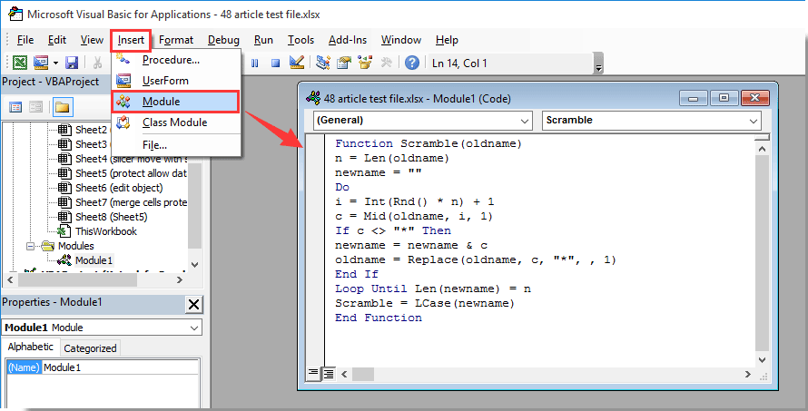
Task: Open the Properties Window toolbar icon
Action: [344, 63]
